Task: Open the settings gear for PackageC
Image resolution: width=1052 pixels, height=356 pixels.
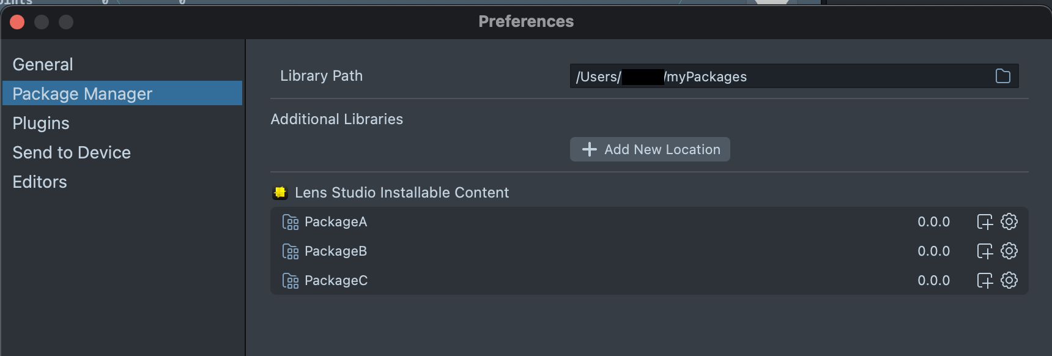Action: [x=1009, y=280]
